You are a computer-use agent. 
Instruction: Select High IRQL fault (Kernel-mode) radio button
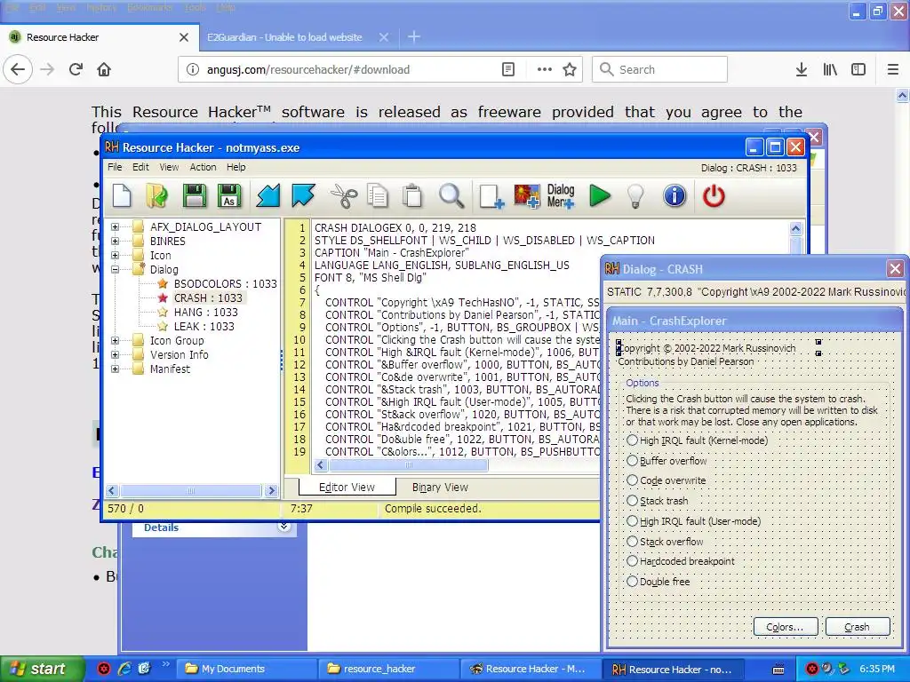pyautogui.click(x=632, y=440)
